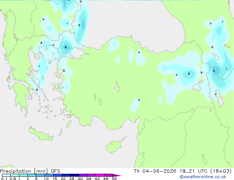
Task: Pick the 40–45 mm magenta swatch
Action: click(x=100, y=175)
